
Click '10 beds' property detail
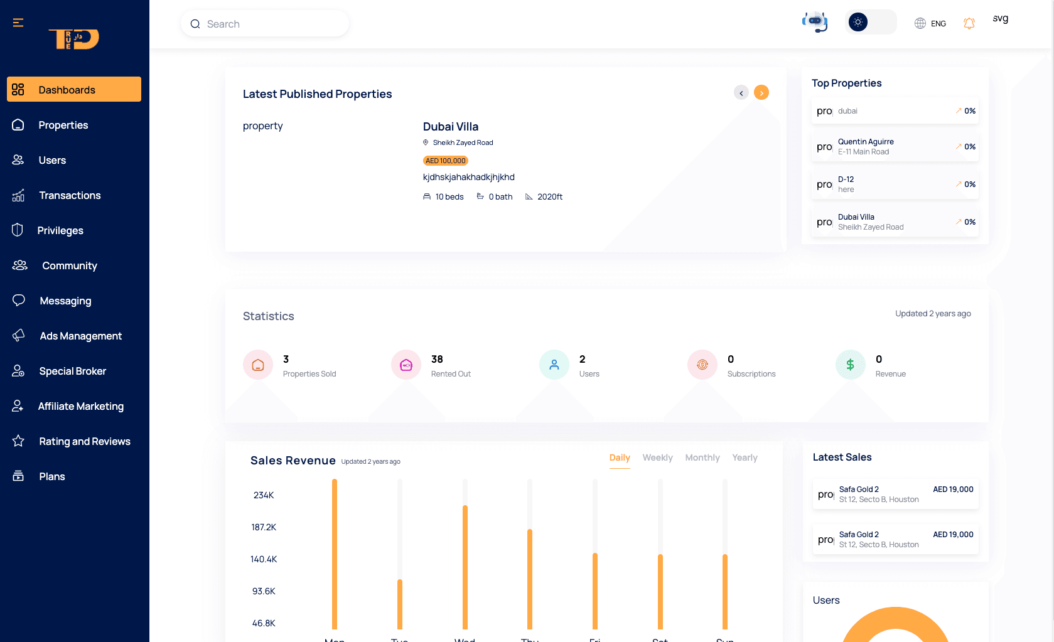coord(443,196)
